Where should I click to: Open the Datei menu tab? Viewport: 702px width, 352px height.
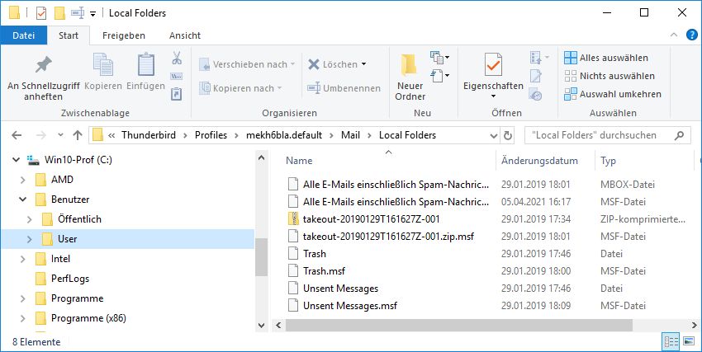(x=23, y=35)
